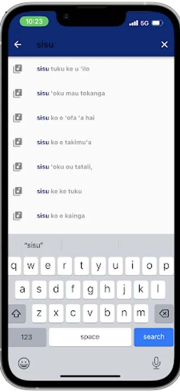Tap the space bar
180x392 pixels.
pos(90,337)
